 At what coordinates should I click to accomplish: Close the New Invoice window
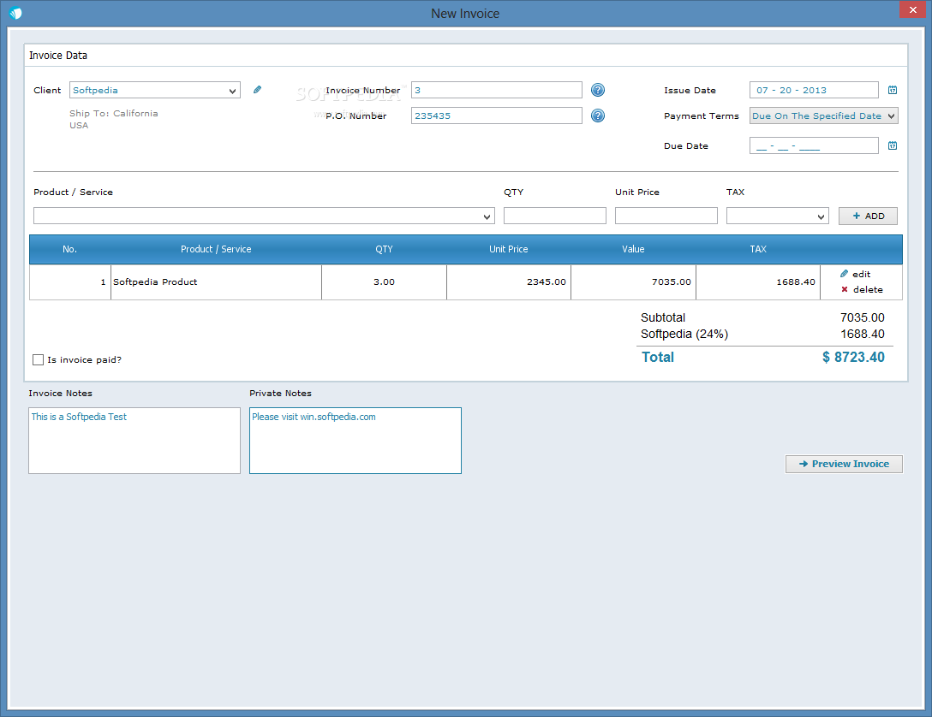(x=912, y=9)
